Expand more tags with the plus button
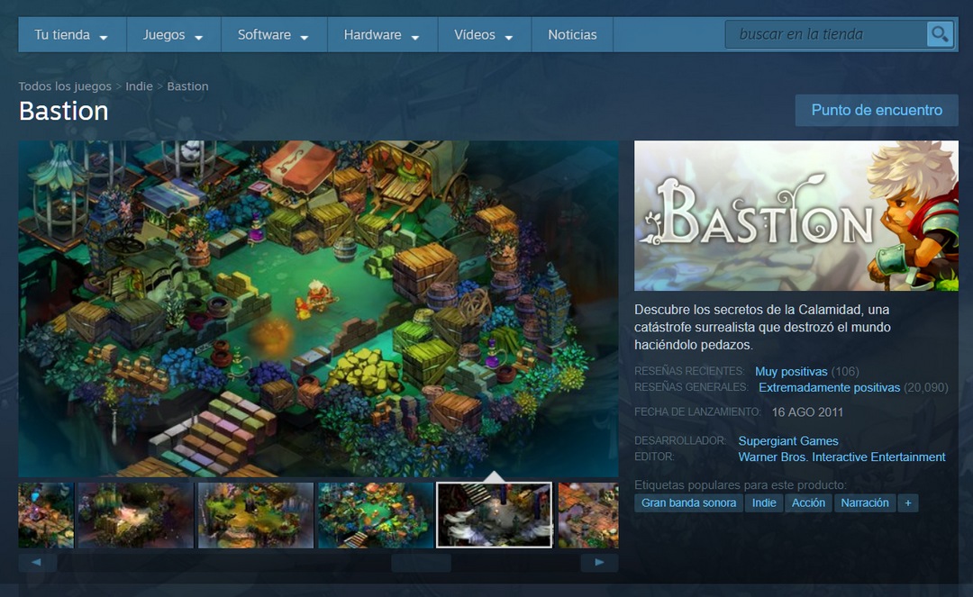This screenshot has width=973, height=597. tap(908, 502)
